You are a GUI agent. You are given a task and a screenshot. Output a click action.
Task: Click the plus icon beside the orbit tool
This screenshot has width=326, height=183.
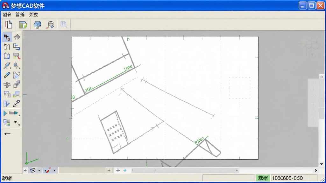(25, 170)
